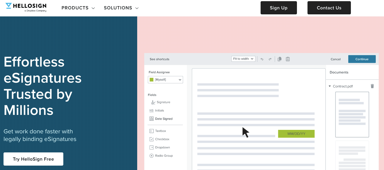Screen dimensions: 384x170
Task: Click the green assignee color swatch
Action: click(x=152, y=79)
